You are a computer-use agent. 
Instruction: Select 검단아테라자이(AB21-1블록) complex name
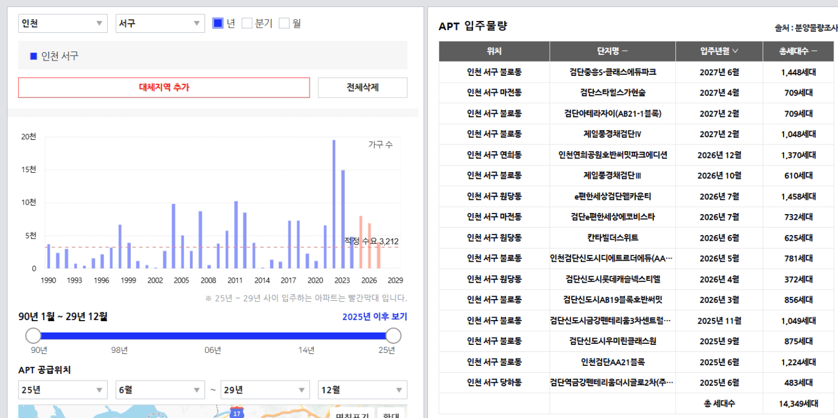coord(612,113)
